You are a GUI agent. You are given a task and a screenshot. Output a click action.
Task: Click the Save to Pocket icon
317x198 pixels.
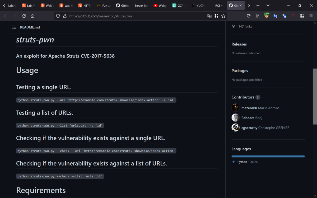[249, 16]
